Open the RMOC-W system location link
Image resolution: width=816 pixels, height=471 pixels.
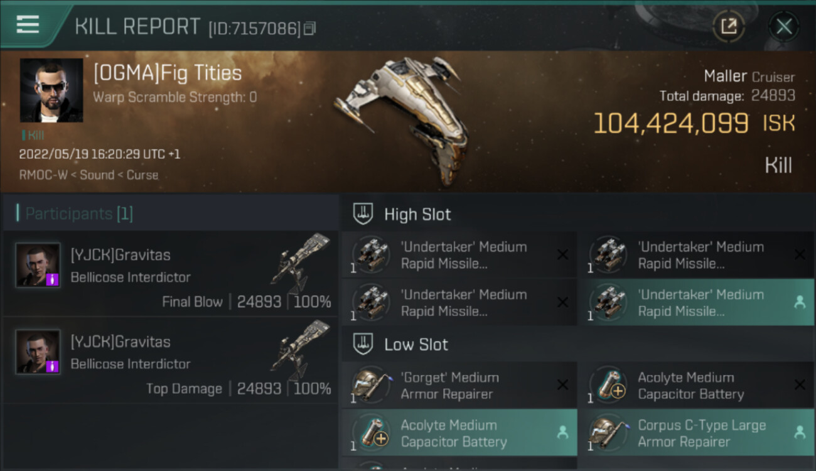[43, 175]
